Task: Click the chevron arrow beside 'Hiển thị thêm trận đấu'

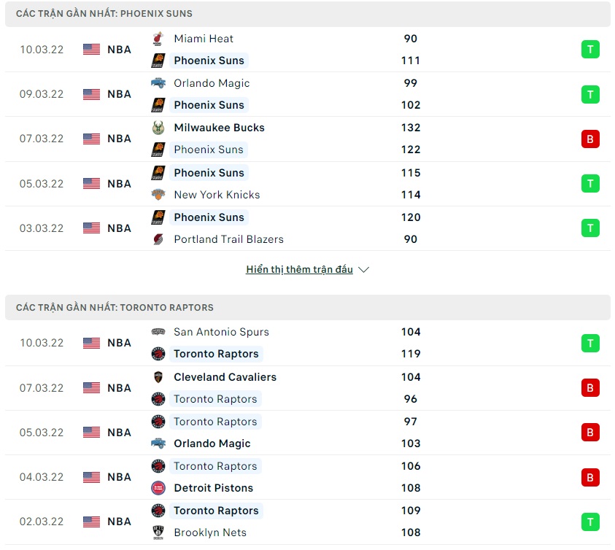Action: point(364,270)
